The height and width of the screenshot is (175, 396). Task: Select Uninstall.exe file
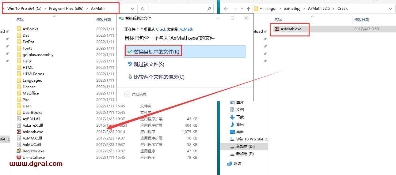tap(34, 157)
